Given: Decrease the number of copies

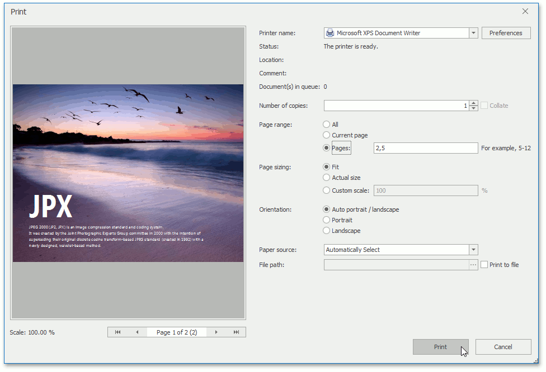Looking at the screenshot, I should point(473,108).
